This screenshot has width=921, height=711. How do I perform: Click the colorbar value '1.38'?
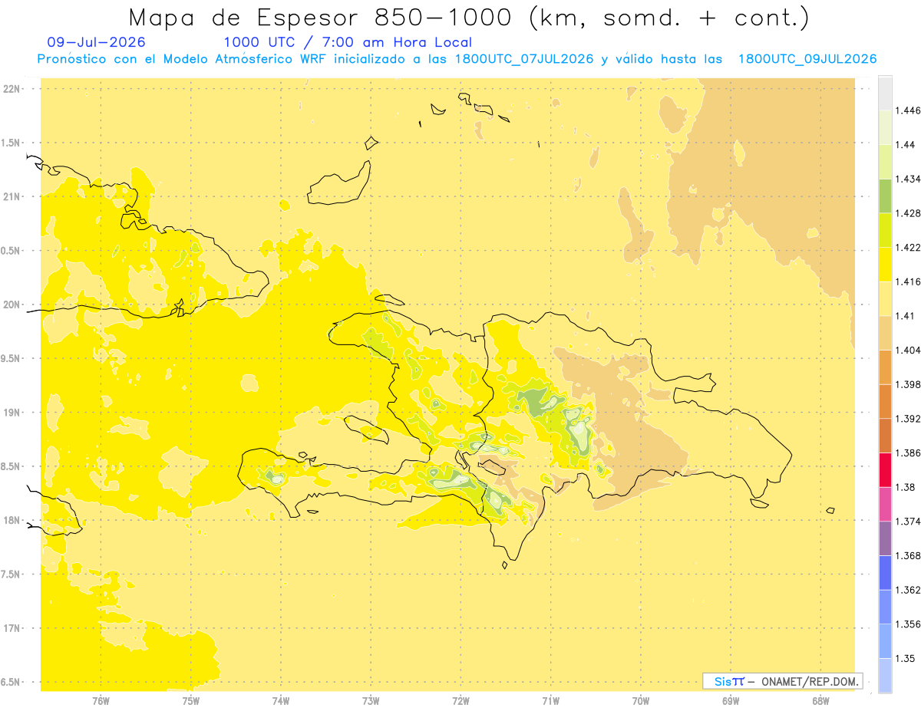[x=905, y=487]
